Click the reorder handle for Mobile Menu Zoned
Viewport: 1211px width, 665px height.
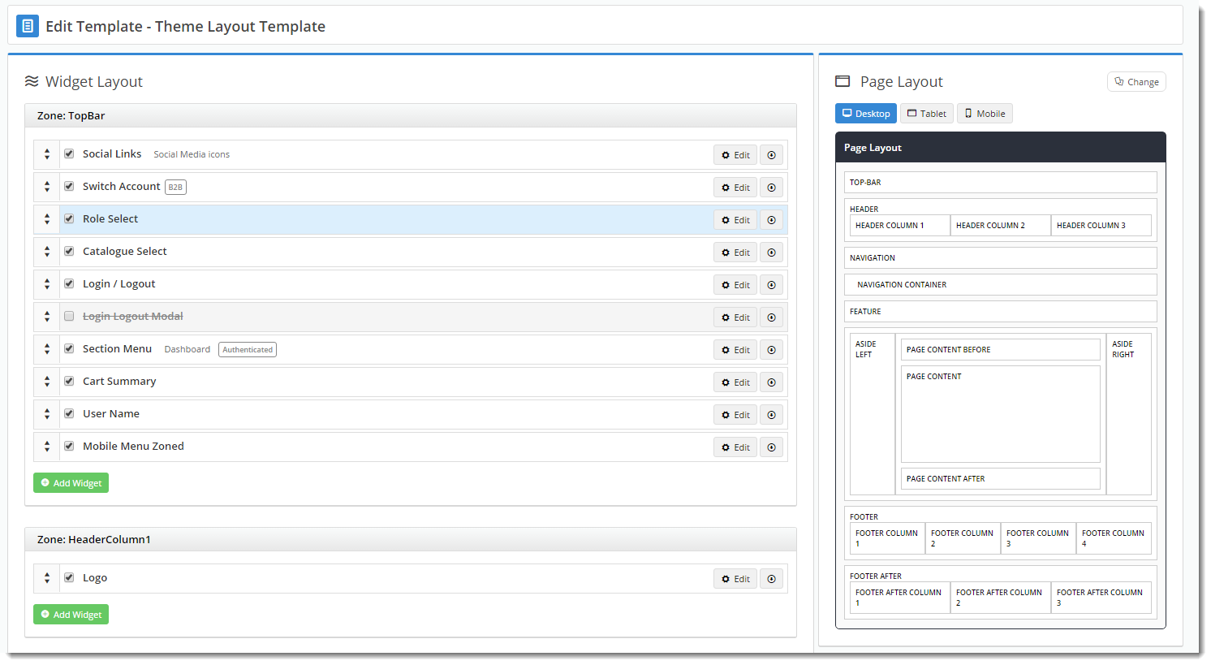coord(47,447)
